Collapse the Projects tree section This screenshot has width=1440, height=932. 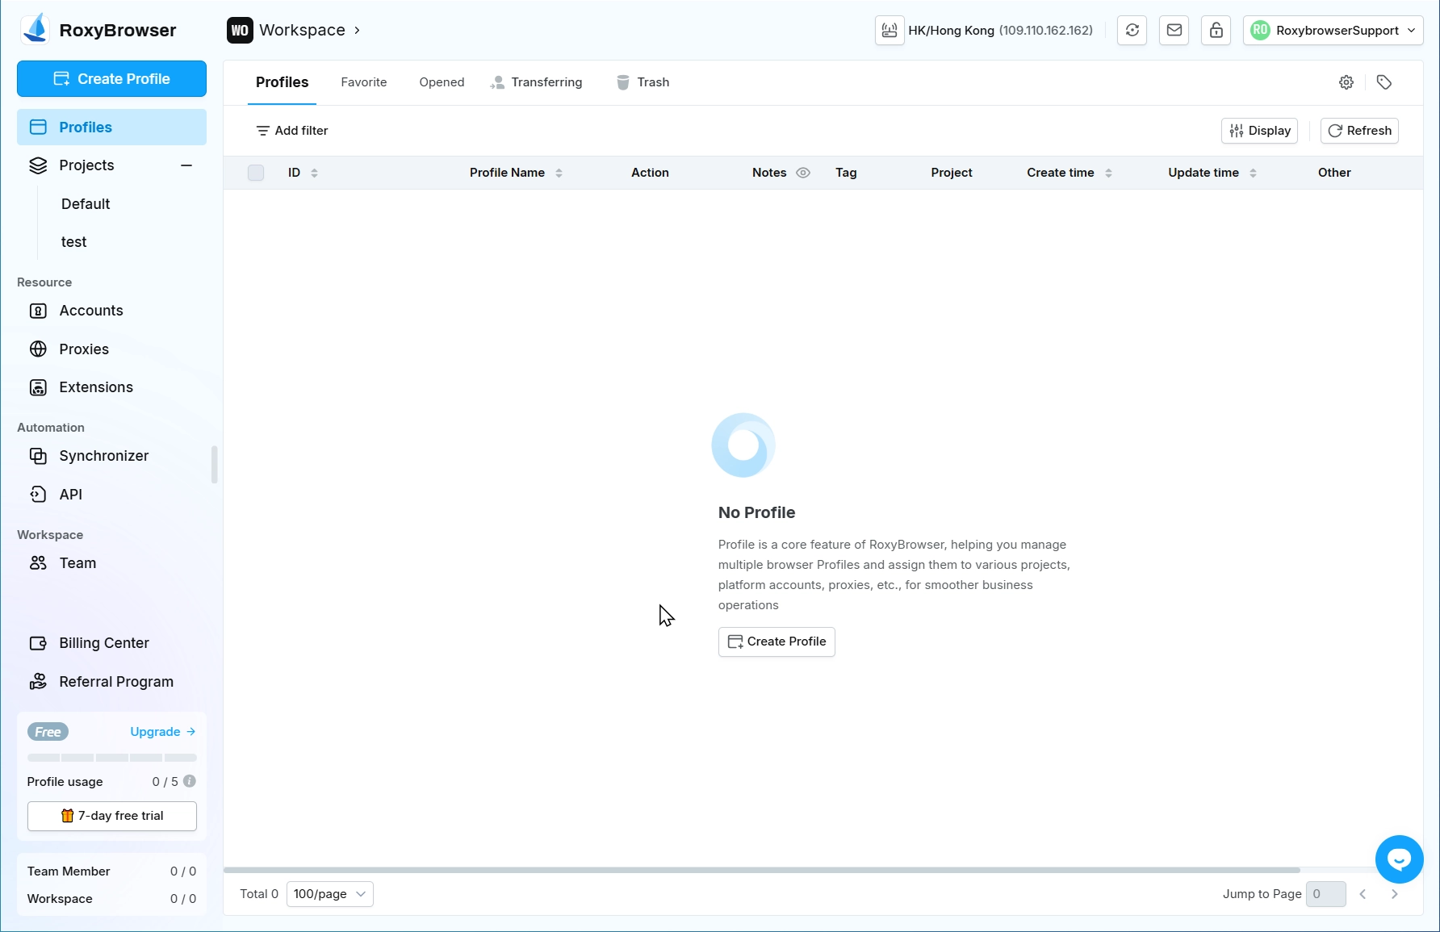[x=186, y=165]
